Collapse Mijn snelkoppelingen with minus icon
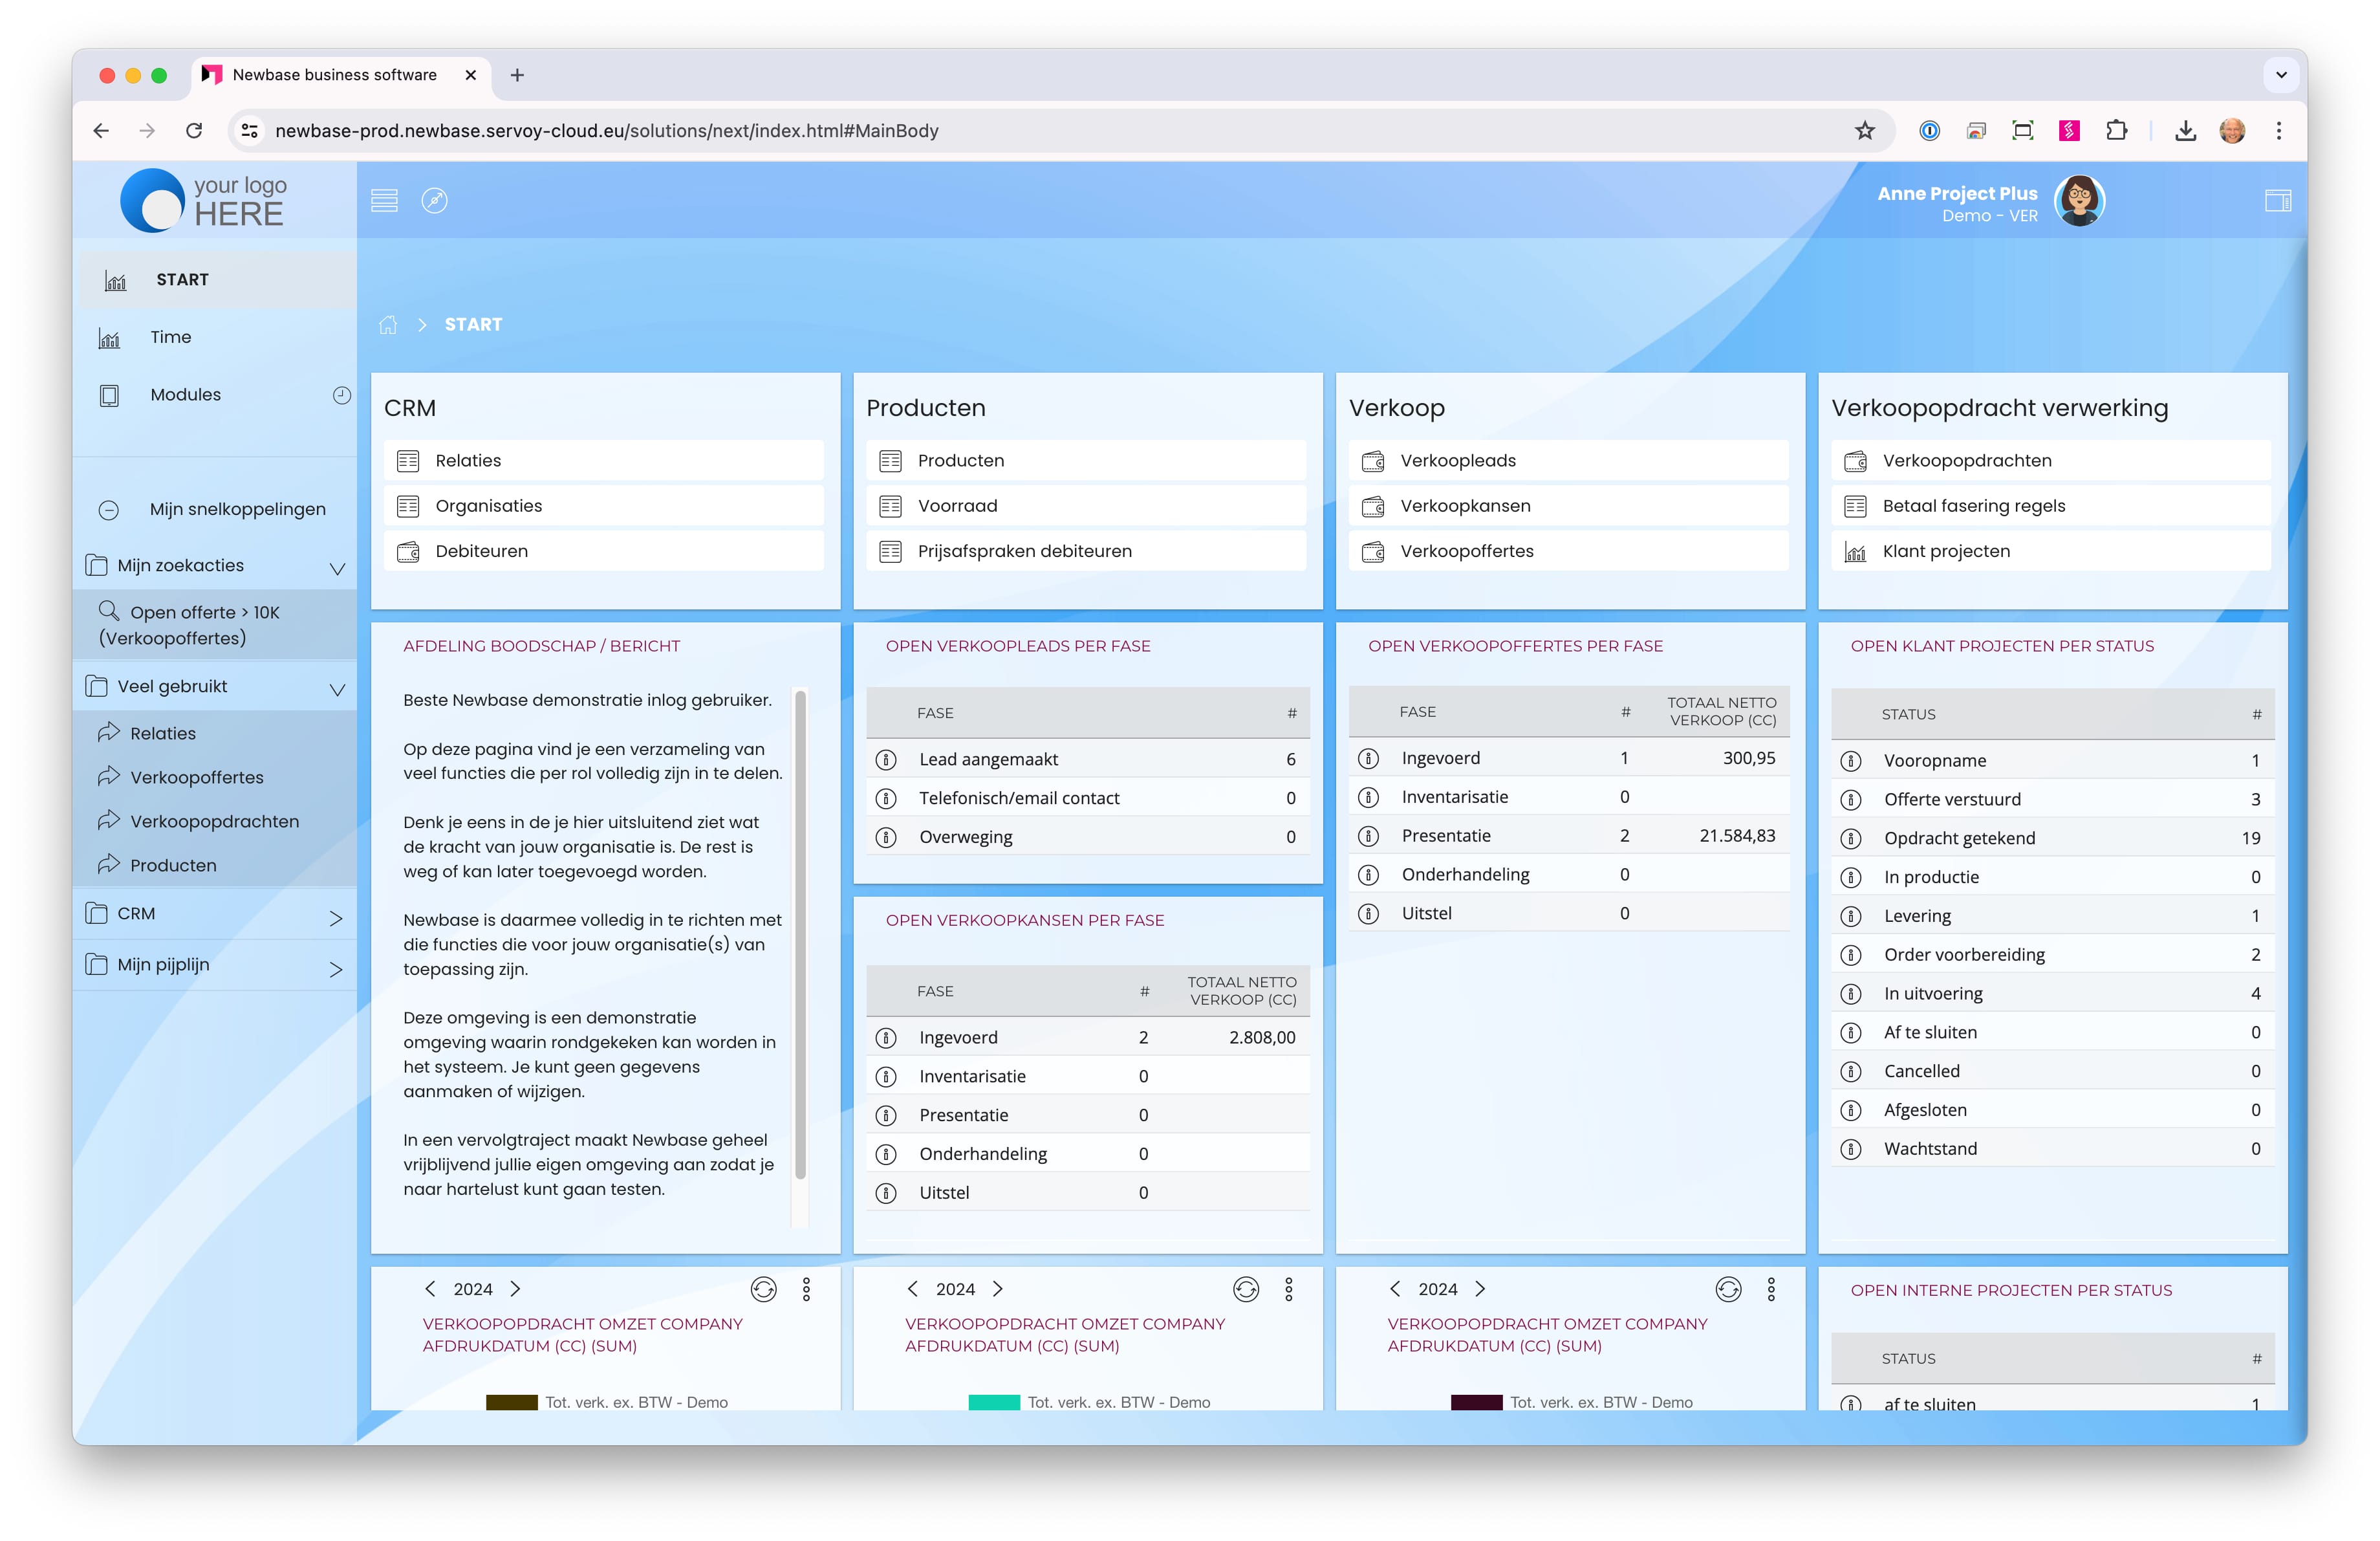This screenshot has width=2380, height=1541. [109, 510]
